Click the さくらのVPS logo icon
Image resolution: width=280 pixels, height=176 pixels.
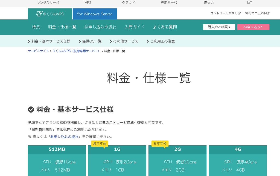(x=39, y=14)
